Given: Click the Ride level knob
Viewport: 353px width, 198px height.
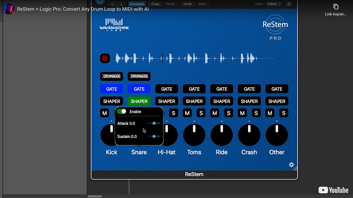Looking at the screenshot, I should (222, 135).
